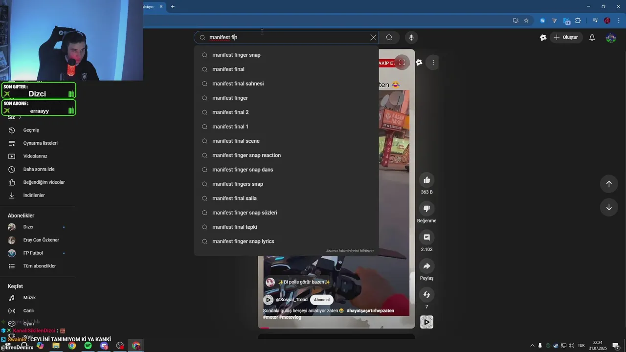
Task: Click the Shazam extension icon
Action: (542, 21)
